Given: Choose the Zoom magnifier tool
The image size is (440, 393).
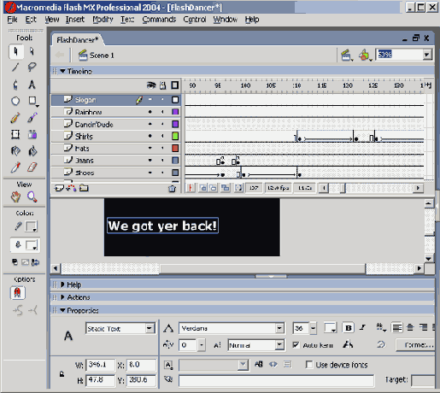Looking at the screenshot, I should click(x=32, y=196).
